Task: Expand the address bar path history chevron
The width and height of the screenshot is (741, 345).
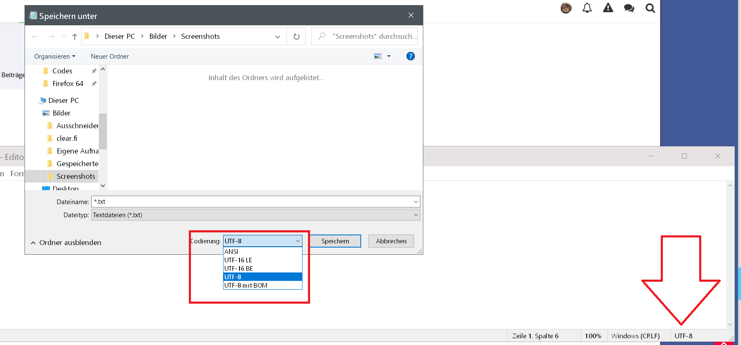Action: (278, 37)
